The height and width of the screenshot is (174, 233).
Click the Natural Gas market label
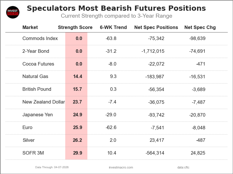click(x=35, y=77)
